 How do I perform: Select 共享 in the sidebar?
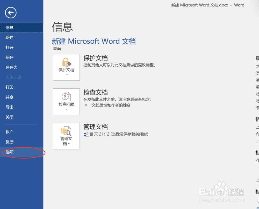(x=22, y=97)
